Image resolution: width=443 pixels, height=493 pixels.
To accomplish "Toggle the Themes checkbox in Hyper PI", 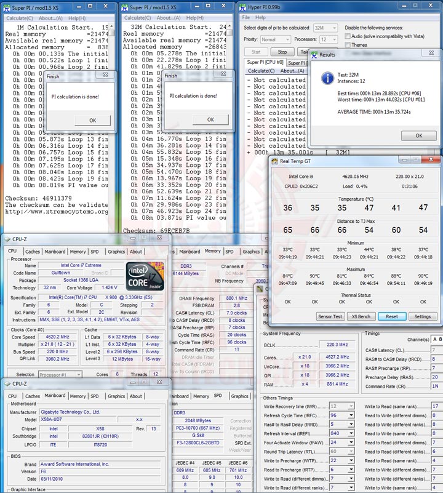I will [x=348, y=45].
